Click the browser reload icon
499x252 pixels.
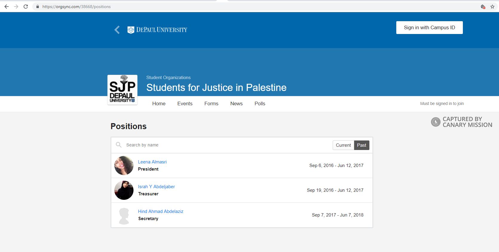pos(26,6)
